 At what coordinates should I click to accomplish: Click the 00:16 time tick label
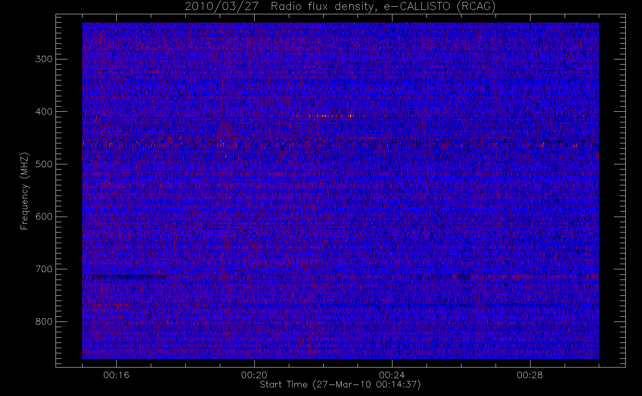[116, 375]
